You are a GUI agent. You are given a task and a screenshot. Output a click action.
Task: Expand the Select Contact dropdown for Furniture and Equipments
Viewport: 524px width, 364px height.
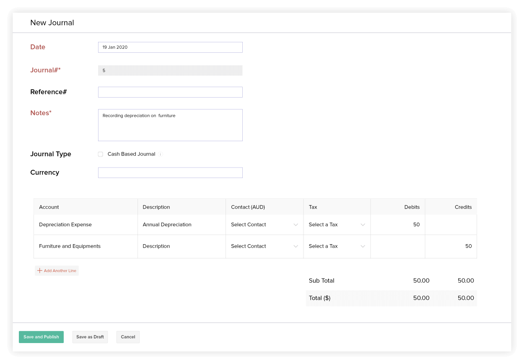[x=264, y=246]
